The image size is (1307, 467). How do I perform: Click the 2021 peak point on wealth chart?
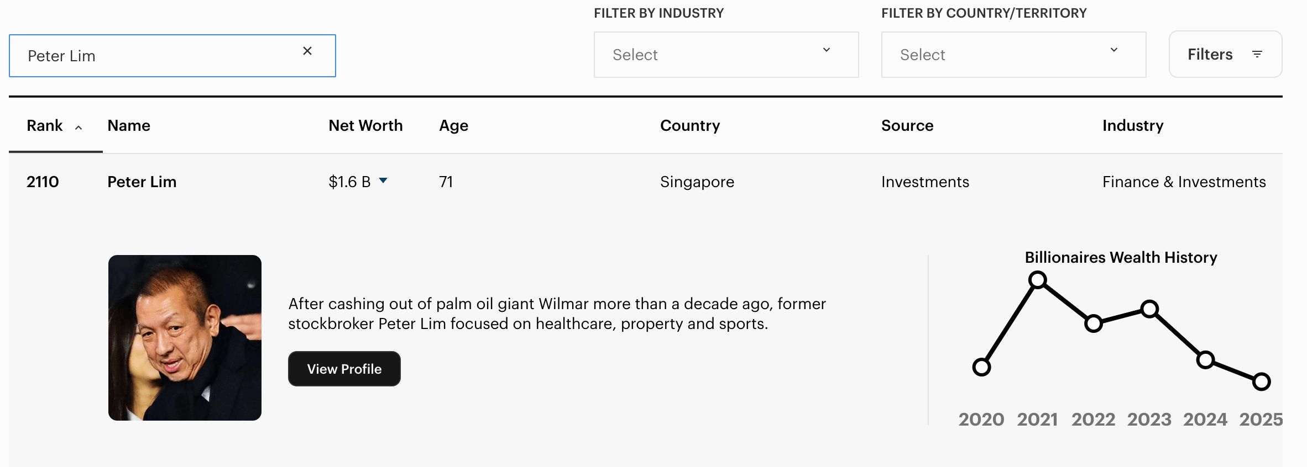click(1038, 281)
